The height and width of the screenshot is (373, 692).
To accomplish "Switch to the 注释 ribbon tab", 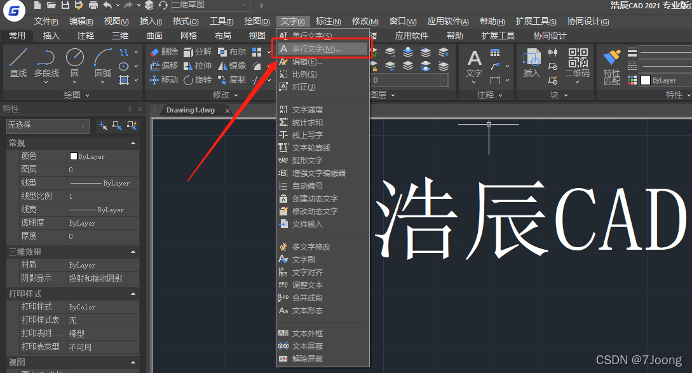I will (x=85, y=36).
